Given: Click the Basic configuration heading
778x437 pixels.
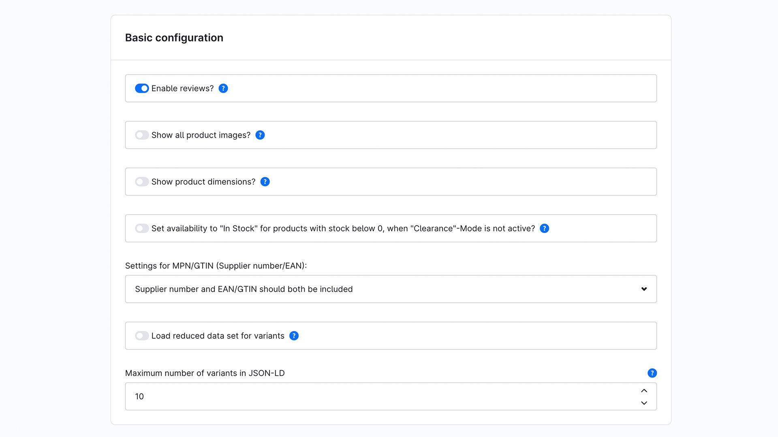Looking at the screenshot, I should [174, 38].
